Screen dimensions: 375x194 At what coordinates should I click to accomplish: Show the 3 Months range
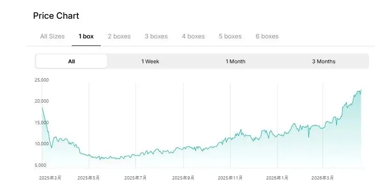click(323, 61)
